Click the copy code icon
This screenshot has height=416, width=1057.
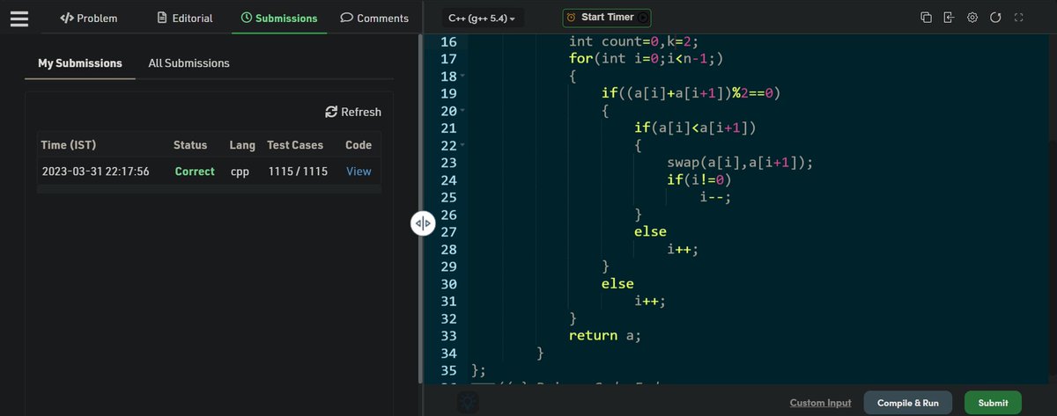(926, 18)
